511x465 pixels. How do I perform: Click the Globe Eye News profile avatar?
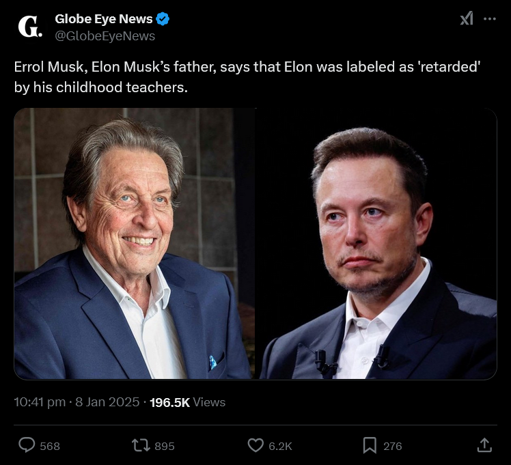click(x=29, y=27)
